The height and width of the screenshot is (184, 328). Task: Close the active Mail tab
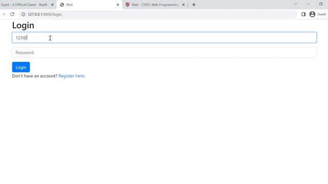[x=118, y=5]
